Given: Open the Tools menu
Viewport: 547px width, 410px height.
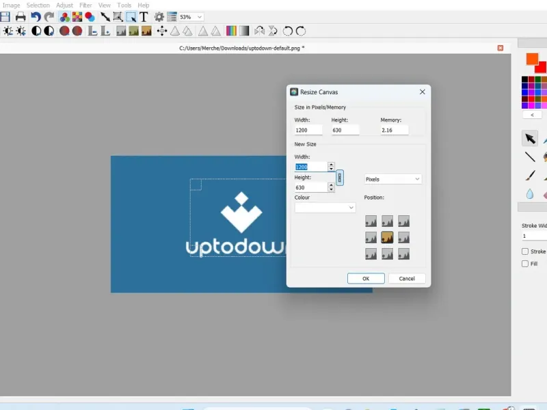Looking at the screenshot, I should (x=124, y=5).
